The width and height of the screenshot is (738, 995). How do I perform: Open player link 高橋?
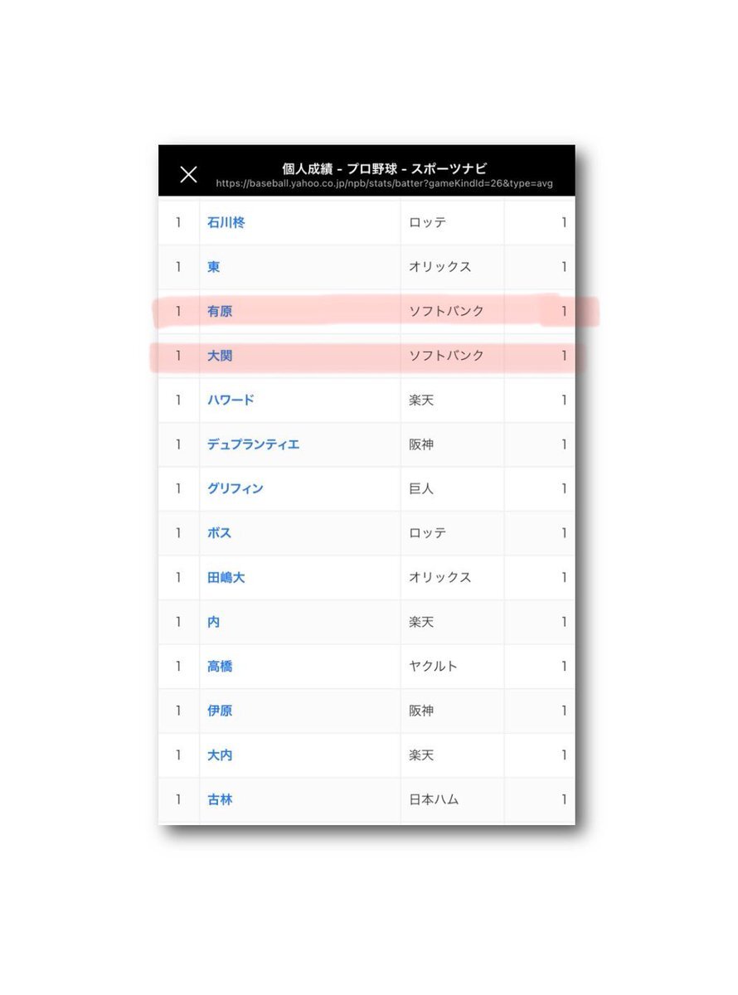click(220, 667)
